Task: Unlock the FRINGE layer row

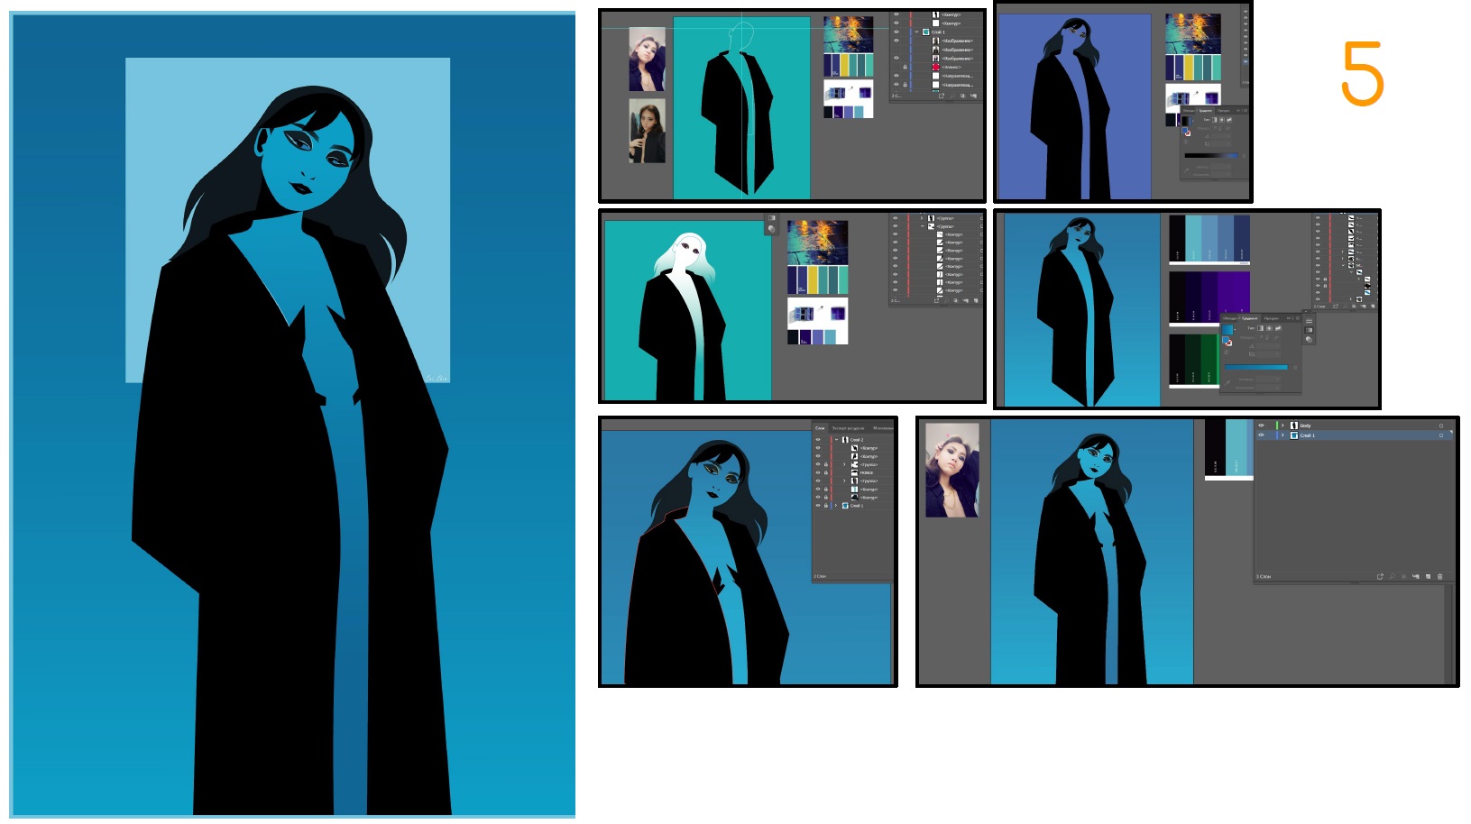Action: click(x=826, y=472)
